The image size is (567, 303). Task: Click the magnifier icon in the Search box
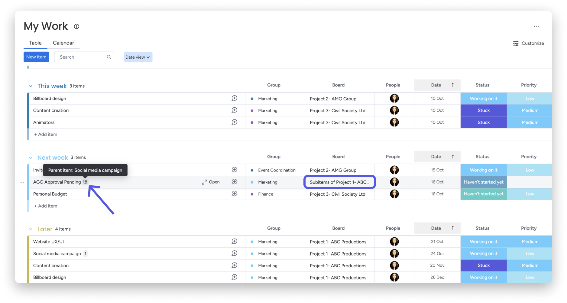(109, 57)
